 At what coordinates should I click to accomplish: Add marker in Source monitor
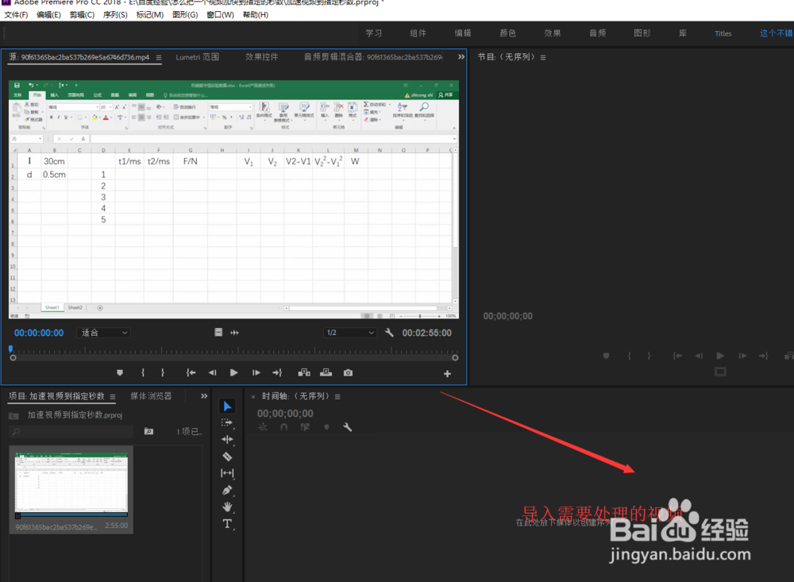point(120,373)
